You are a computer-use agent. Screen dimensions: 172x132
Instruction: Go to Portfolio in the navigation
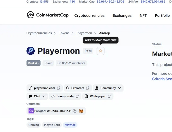tap(162, 16)
